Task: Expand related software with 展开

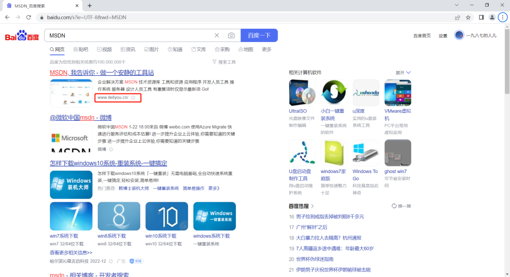Action: pos(403,73)
